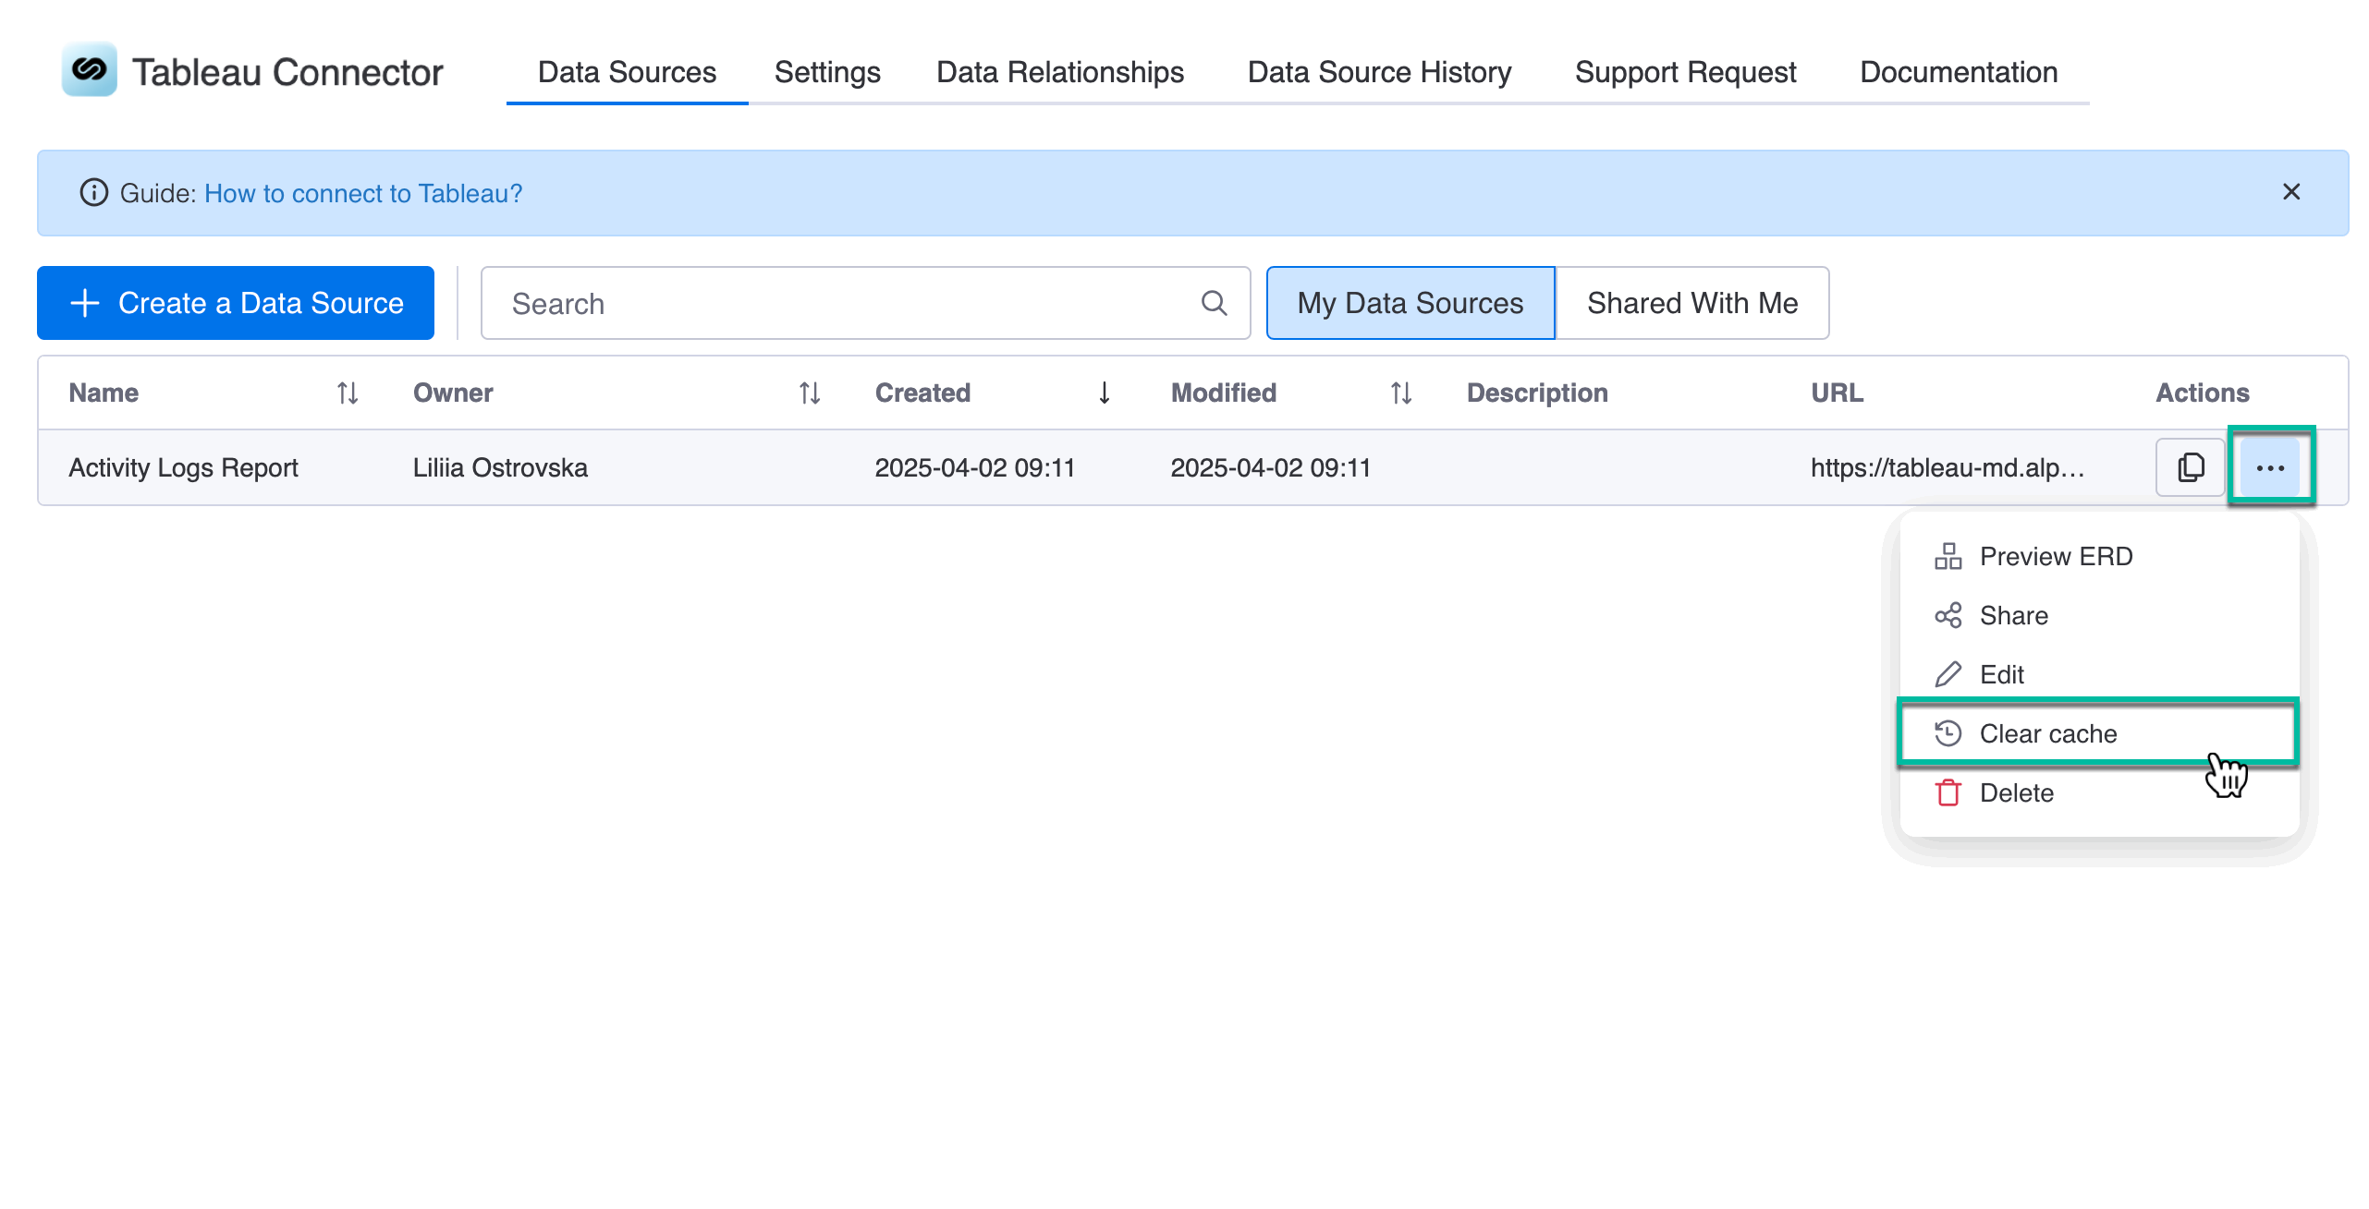Dismiss the guide banner with the X
Viewport: 2369px width, 1209px height.
(2291, 192)
